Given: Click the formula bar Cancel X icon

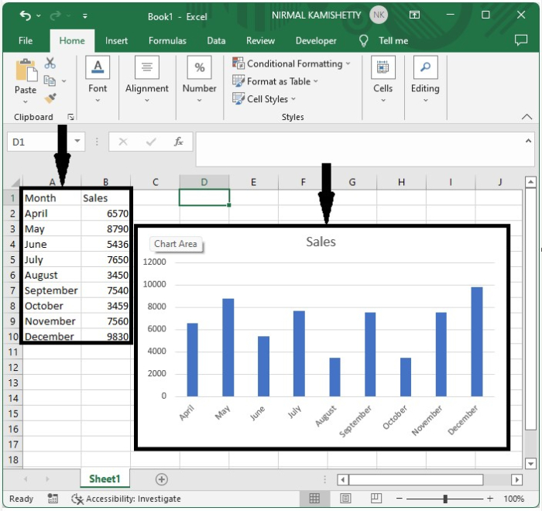Looking at the screenshot, I should 123,142.
